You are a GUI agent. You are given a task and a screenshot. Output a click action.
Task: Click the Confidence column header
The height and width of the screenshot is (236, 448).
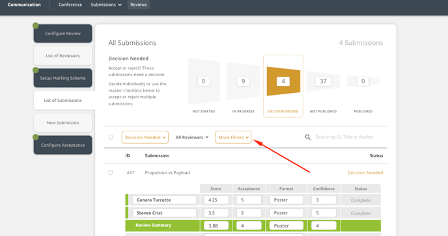pyautogui.click(x=324, y=189)
